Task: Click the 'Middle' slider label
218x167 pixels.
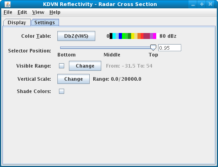Action: 112,55
